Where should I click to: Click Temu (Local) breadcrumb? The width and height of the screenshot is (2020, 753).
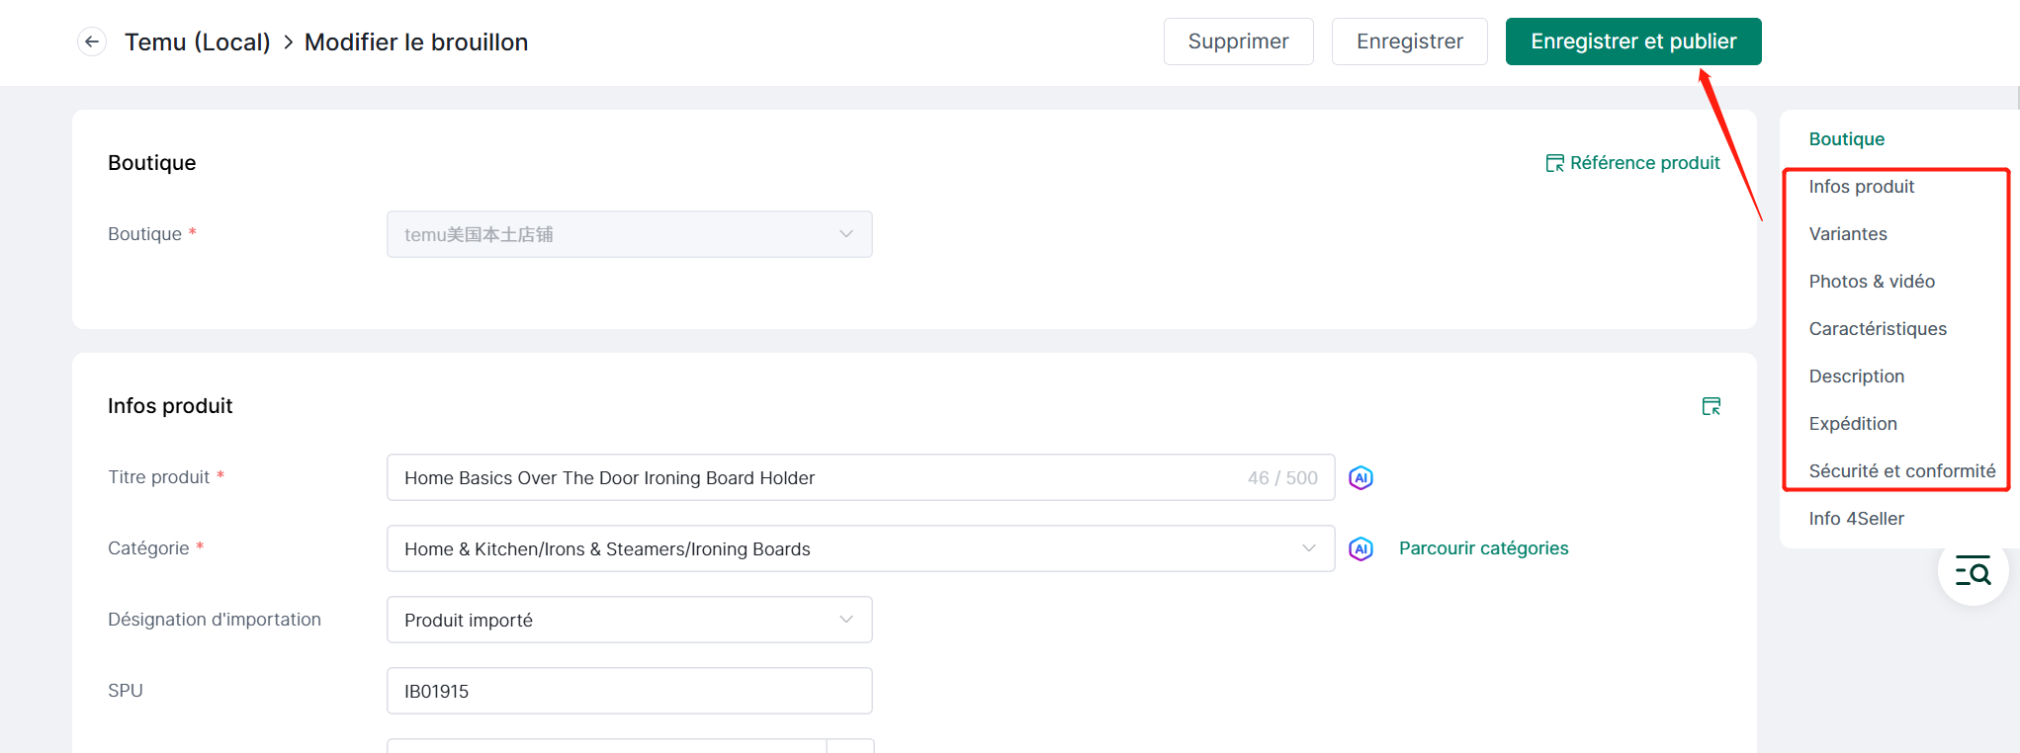coord(198,42)
